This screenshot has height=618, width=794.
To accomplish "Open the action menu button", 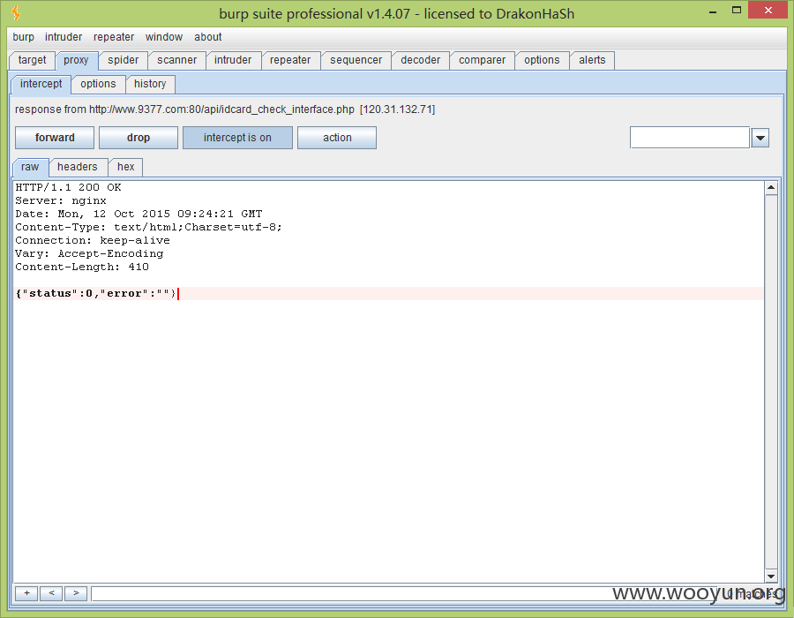I will click(x=337, y=138).
